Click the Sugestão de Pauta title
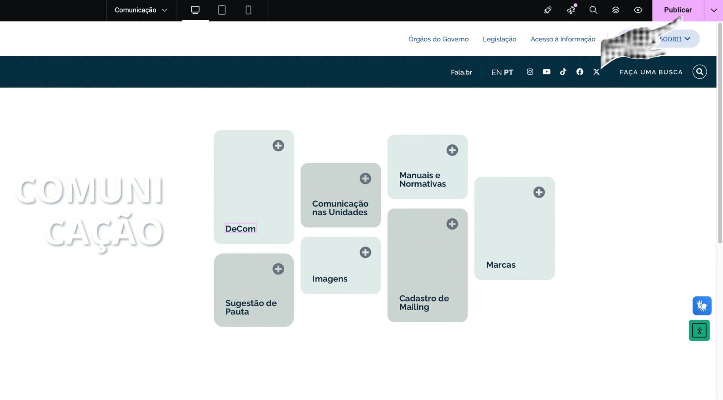Image resolution: width=723 pixels, height=400 pixels. coord(251,307)
